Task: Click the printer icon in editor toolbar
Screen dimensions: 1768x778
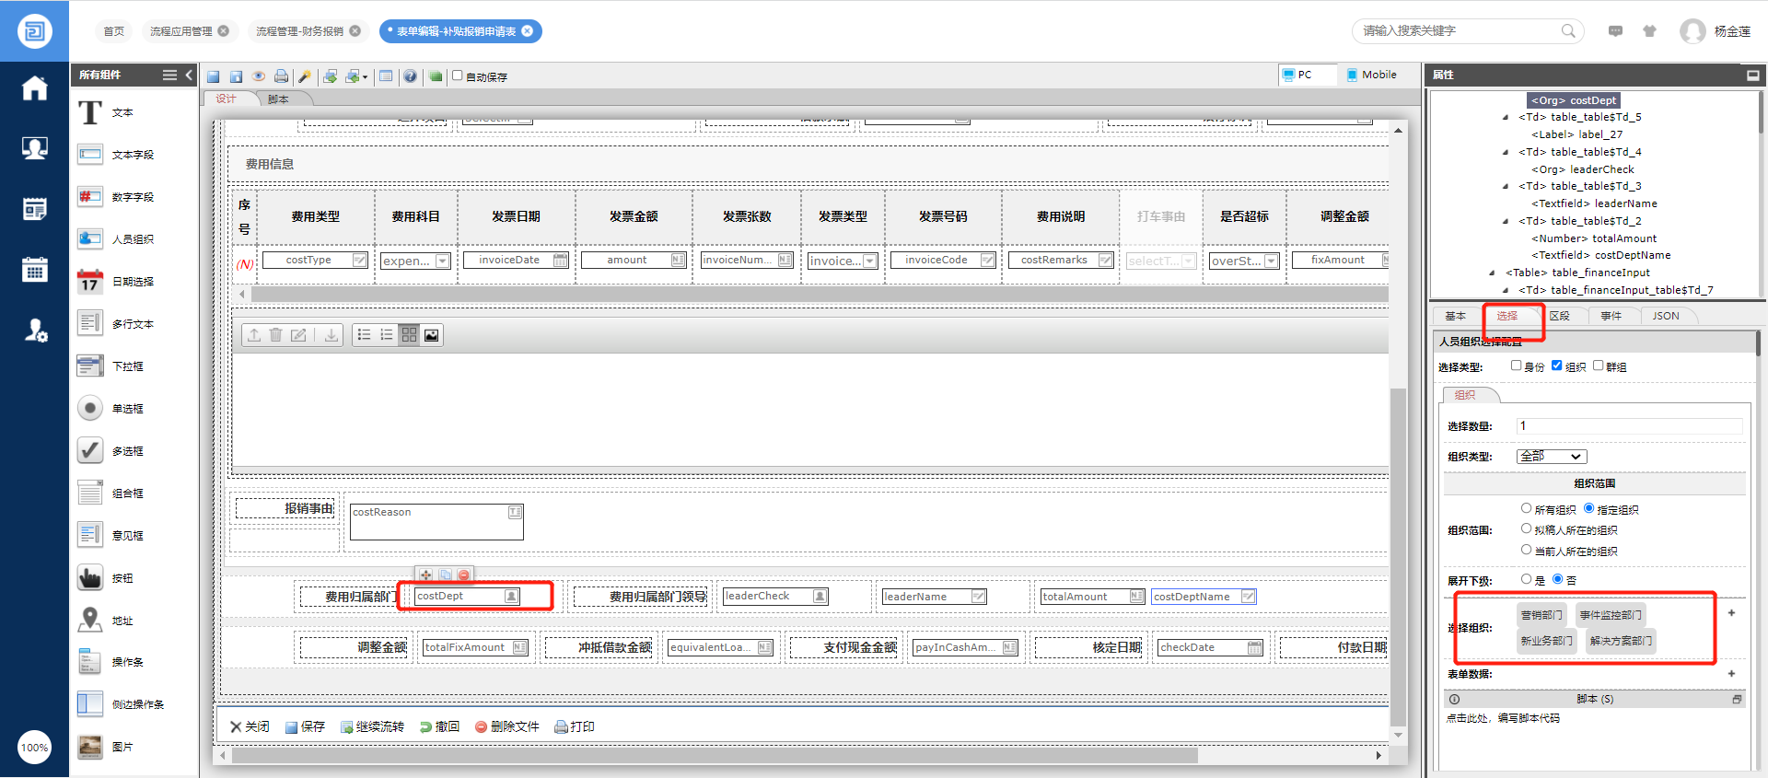Action: 282,76
